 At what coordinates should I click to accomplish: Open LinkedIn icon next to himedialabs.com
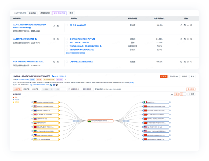(51, 85)
